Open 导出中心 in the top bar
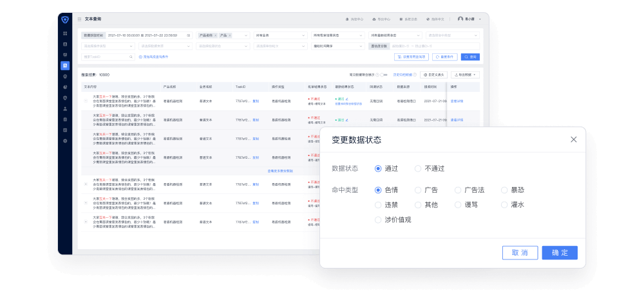The width and height of the screenshot is (644, 300). (x=381, y=19)
